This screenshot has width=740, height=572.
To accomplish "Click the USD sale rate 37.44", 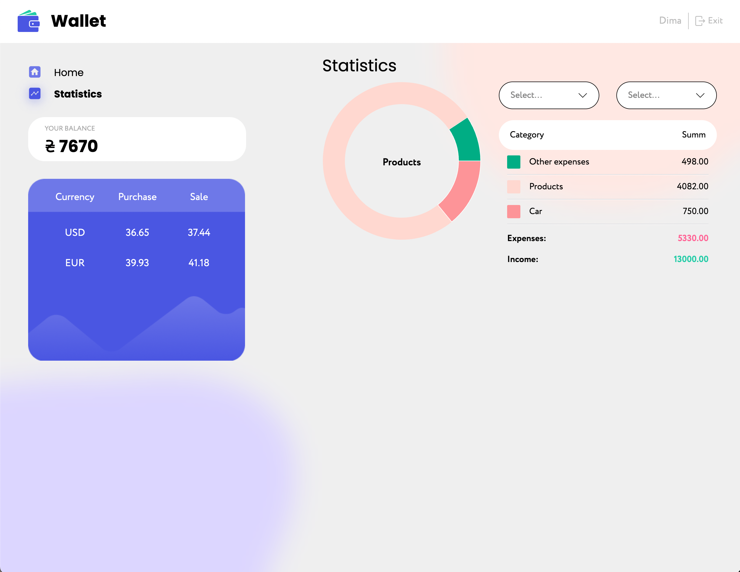I will [x=199, y=232].
